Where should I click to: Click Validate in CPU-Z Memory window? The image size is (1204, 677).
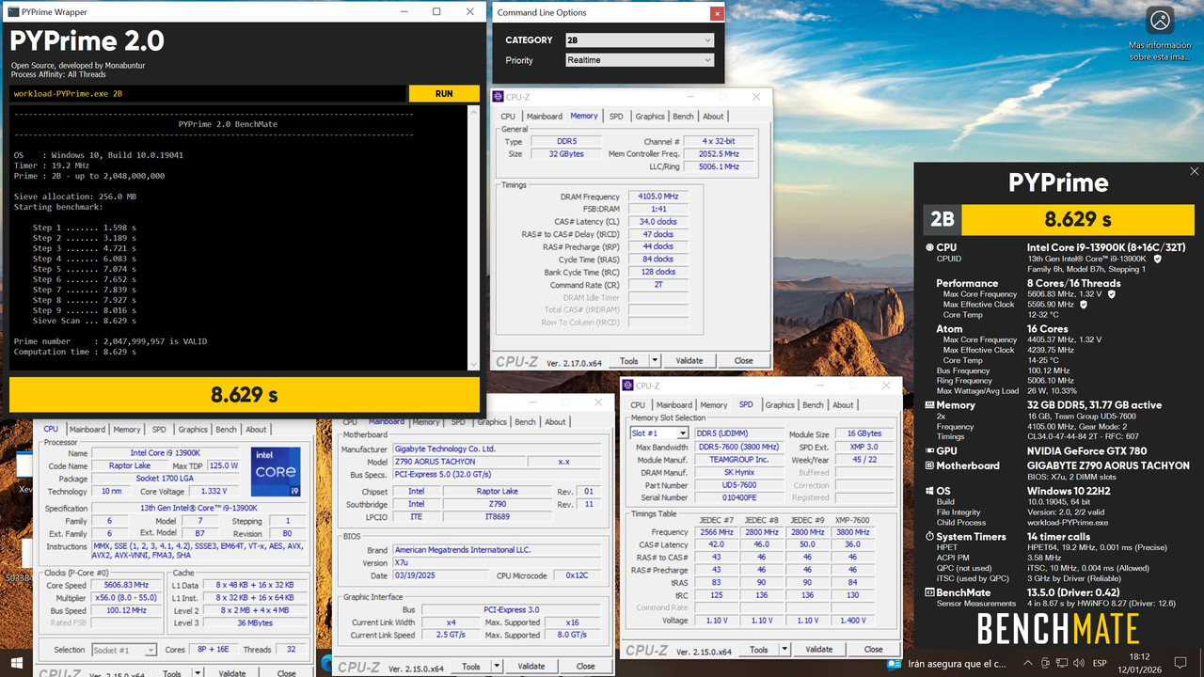coord(689,360)
